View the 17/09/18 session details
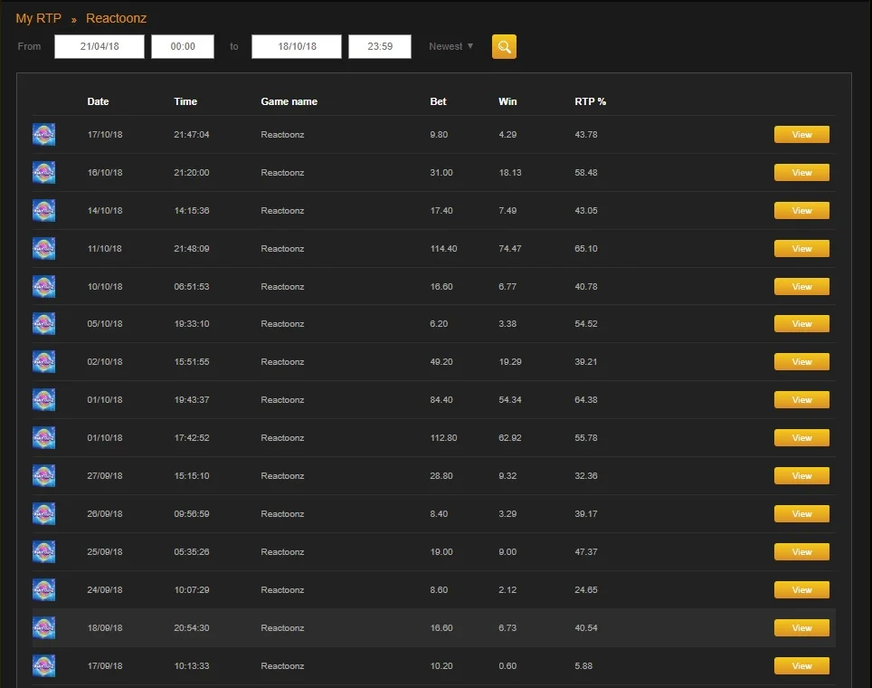This screenshot has width=872, height=688. tap(801, 665)
